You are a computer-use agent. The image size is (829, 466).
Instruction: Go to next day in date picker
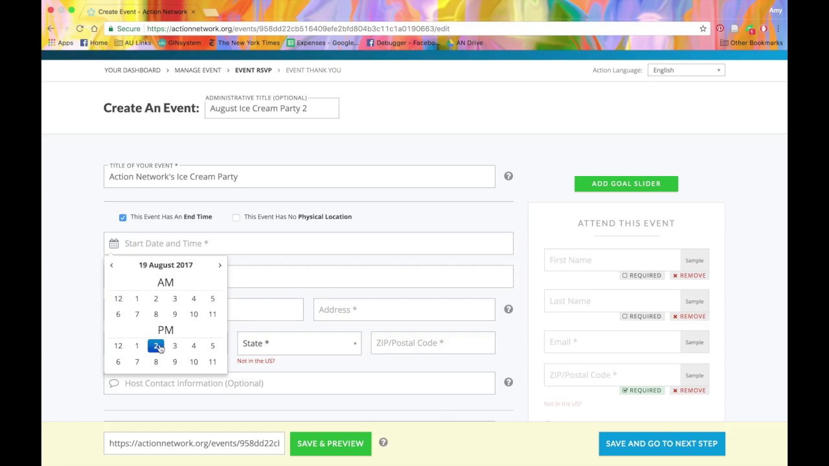click(x=220, y=265)
